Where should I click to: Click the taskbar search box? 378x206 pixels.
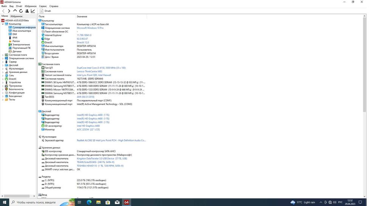click(x=42, y=202)
